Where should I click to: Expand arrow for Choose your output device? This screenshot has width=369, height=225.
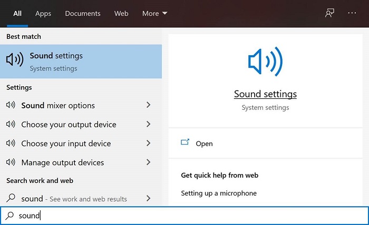(x=148, y=125)
